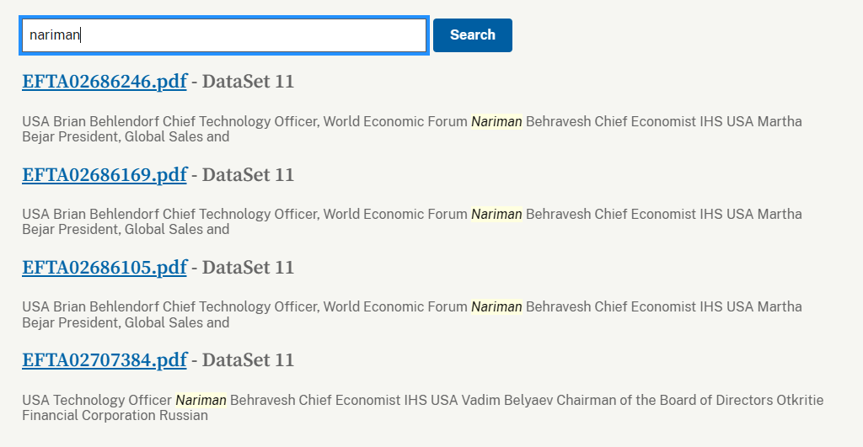Screen dimensions: 863x447
Task: Open the EFTA02686246.pdf link
Action: click(104, 82)
